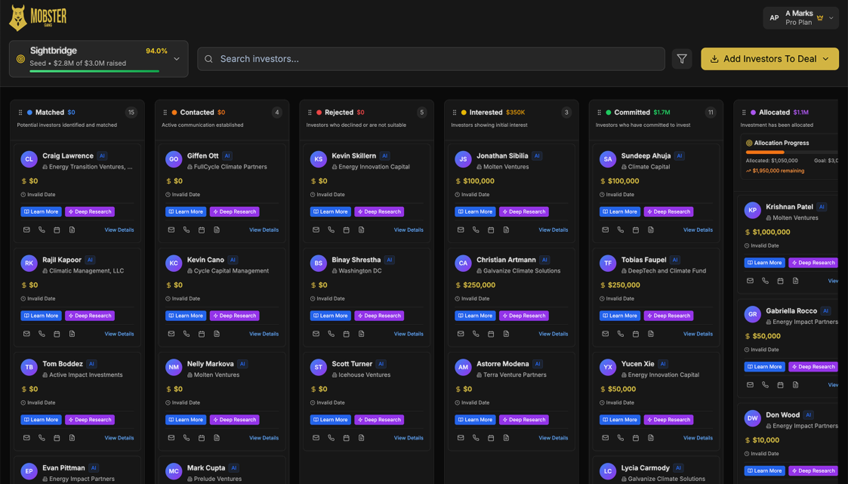Click 'Energy Innovation Capital' under Kevin Skillern

click(x=374, y=167)
